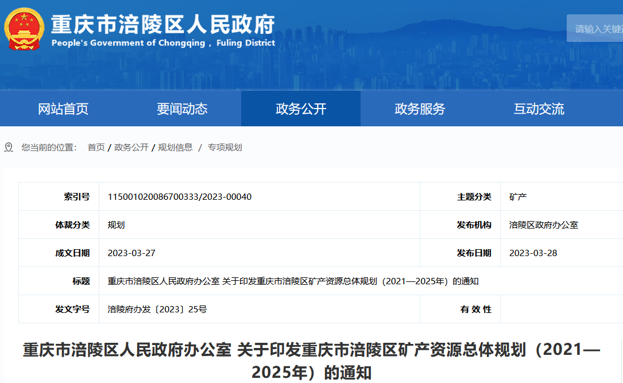This screenshot has width=623, height=383.
Task: Click the large bold article headline
Action: [311, 361]
